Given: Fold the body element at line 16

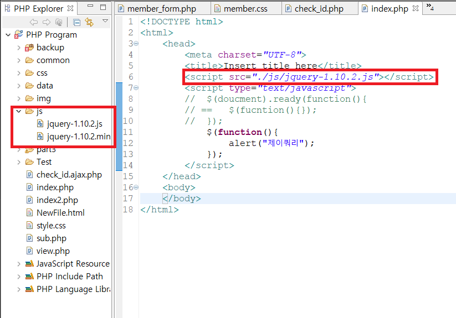Looking at the screenshot, I should pyautogui.click(x=136, y=187).
